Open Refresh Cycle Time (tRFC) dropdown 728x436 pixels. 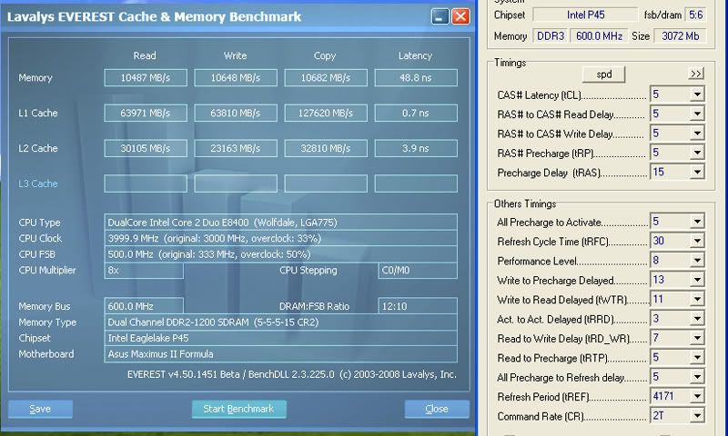tap(697, 241)
